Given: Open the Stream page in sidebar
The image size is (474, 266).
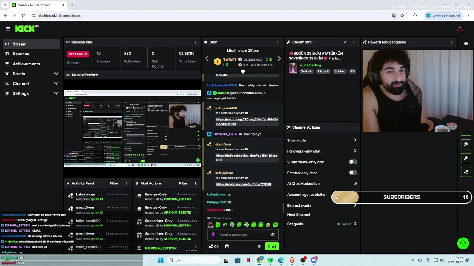Looking at the screenshot, I should [31, 44].
